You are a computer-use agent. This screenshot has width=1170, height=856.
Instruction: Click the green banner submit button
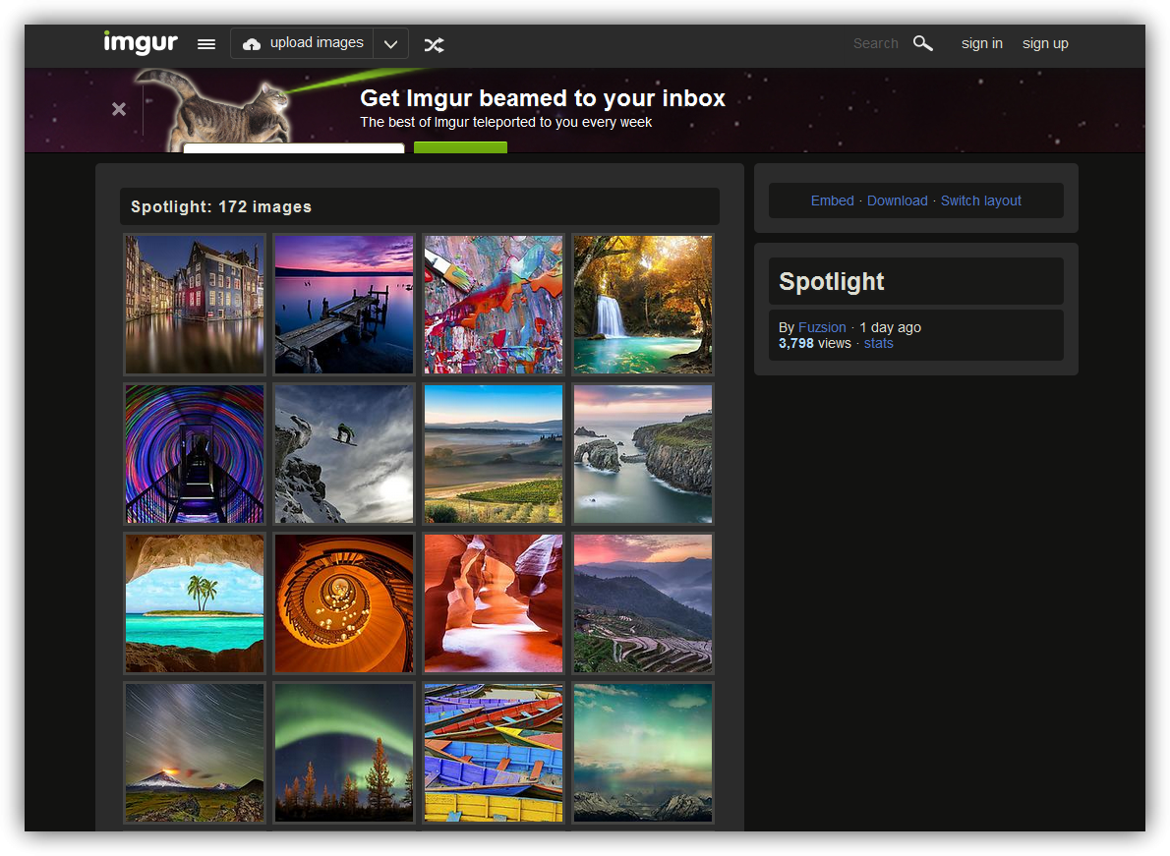[460, 146]
